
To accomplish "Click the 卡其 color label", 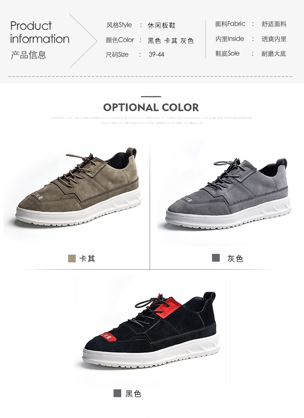I will [x=87, y=259].
